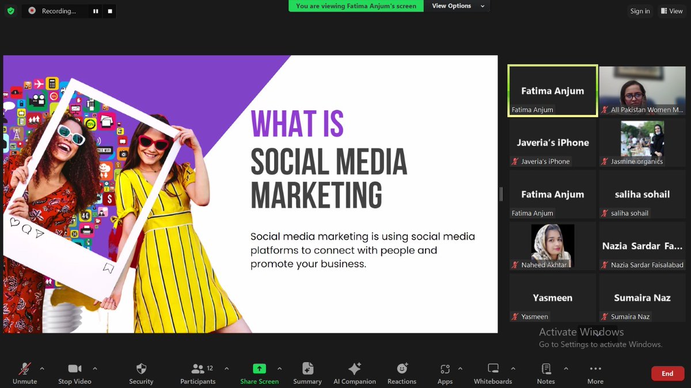Click the muted mic icon on Nazia Sardar tile
The image size is (691, 388).
coord(605,265)
